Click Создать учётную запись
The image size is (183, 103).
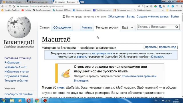[x=152, y=17]
